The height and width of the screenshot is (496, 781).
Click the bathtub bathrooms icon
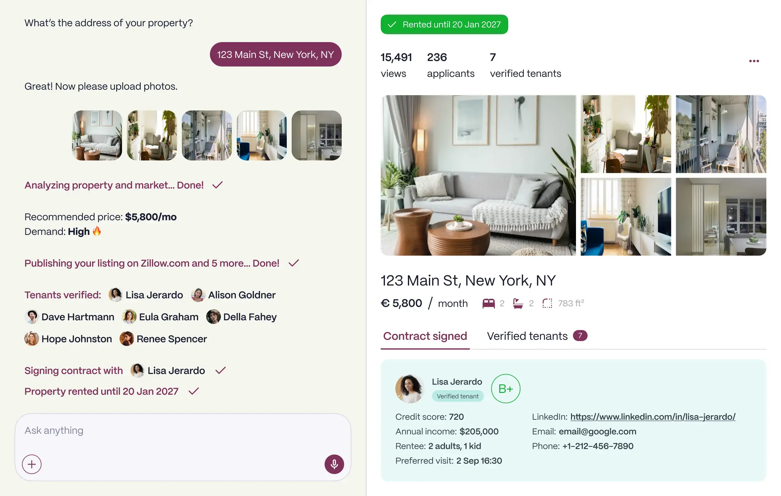[x=518, y=303]
